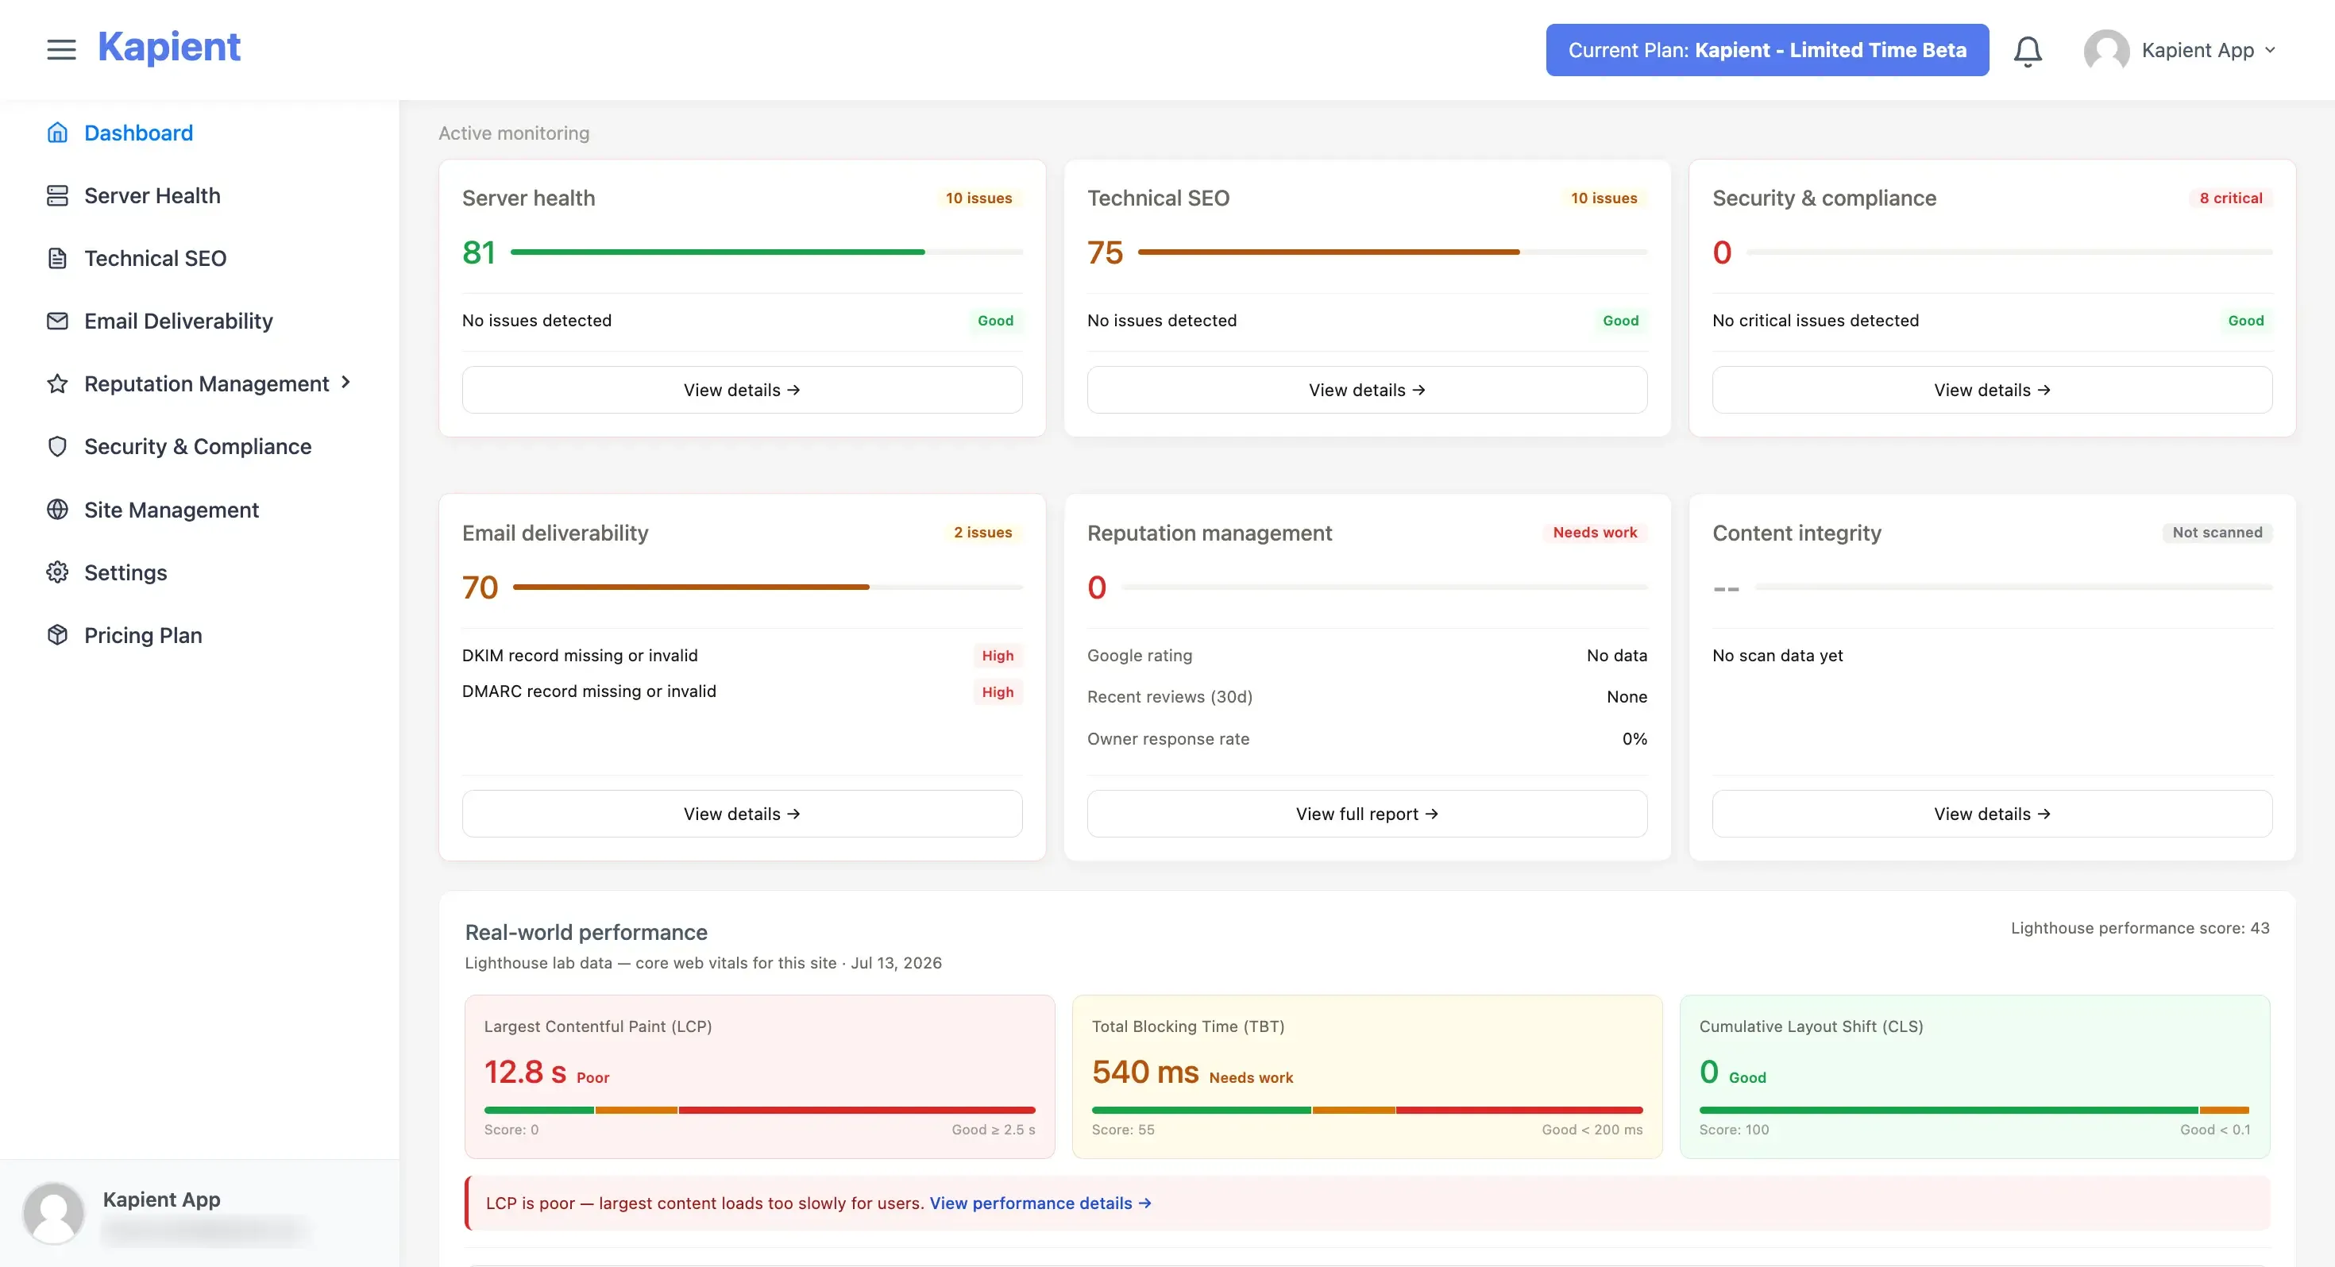Follow the View performance details link
2335x1267 pixels.
pyautogui.click(x=1040, y=1203)
